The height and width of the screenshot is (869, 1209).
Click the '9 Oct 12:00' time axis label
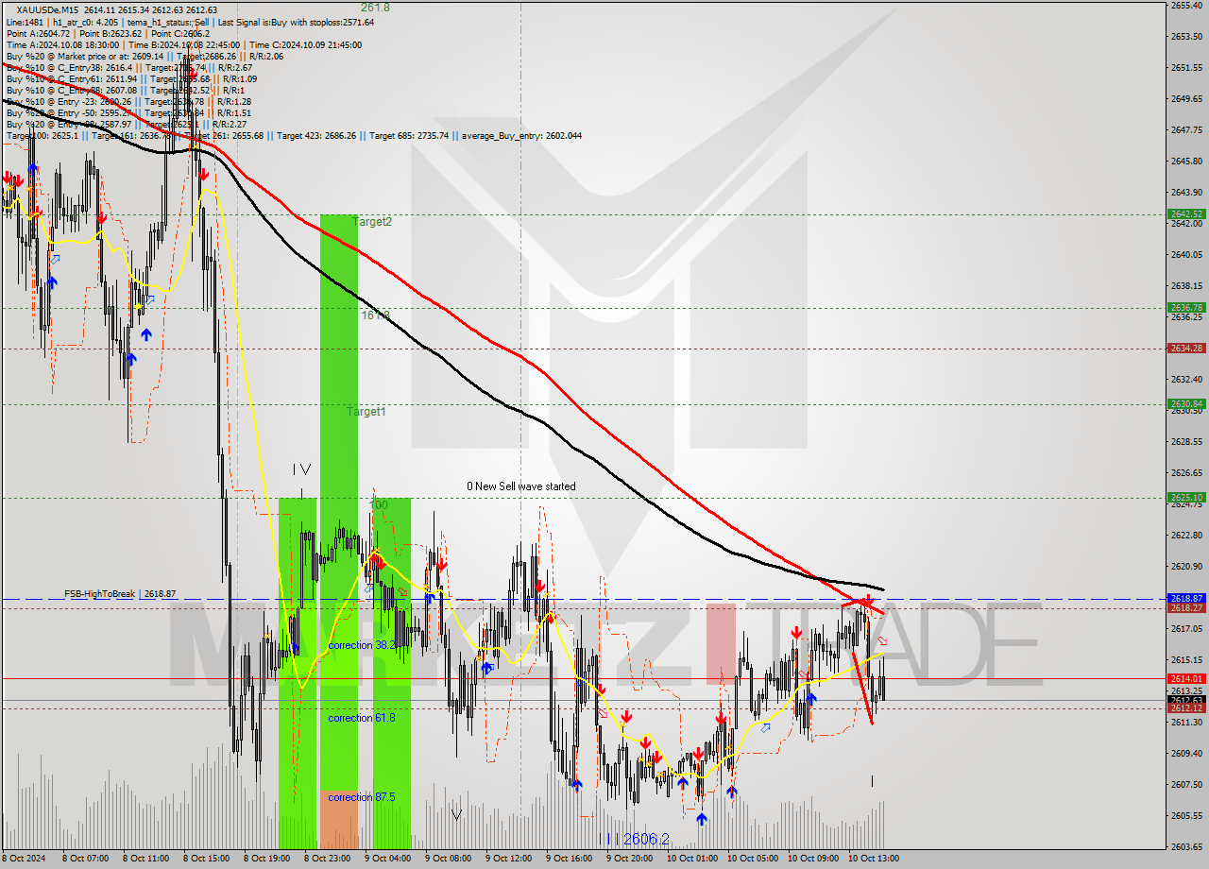point(507,859)
